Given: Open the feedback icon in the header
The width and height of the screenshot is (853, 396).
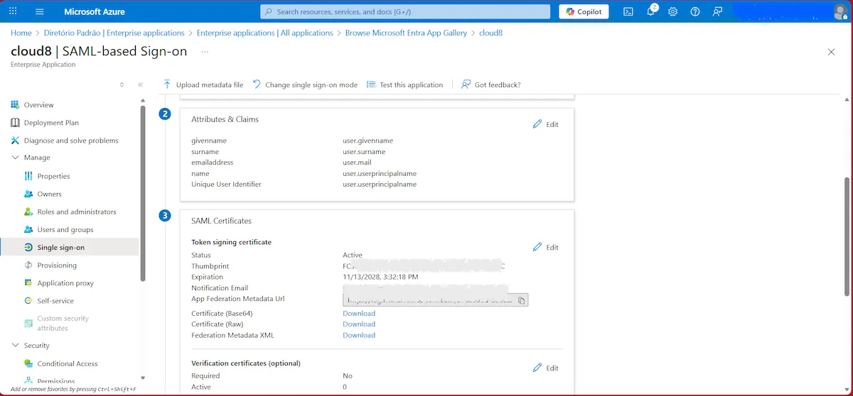Looking at the screenshot, I should [x=717, y=11].
